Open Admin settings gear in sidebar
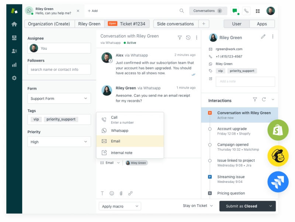295x222 pixels. (14, 78)
